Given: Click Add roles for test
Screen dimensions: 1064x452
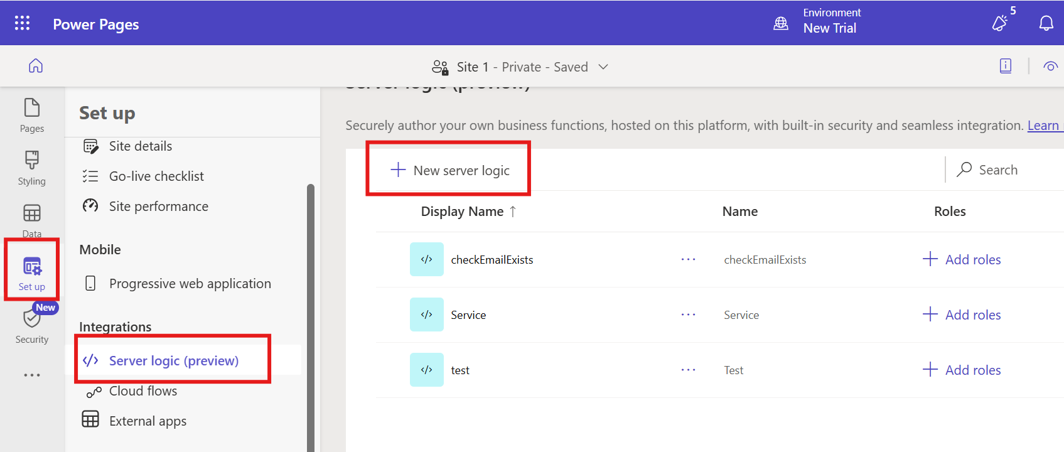Looking at the screenshot, I should click(x=962, y=370).
